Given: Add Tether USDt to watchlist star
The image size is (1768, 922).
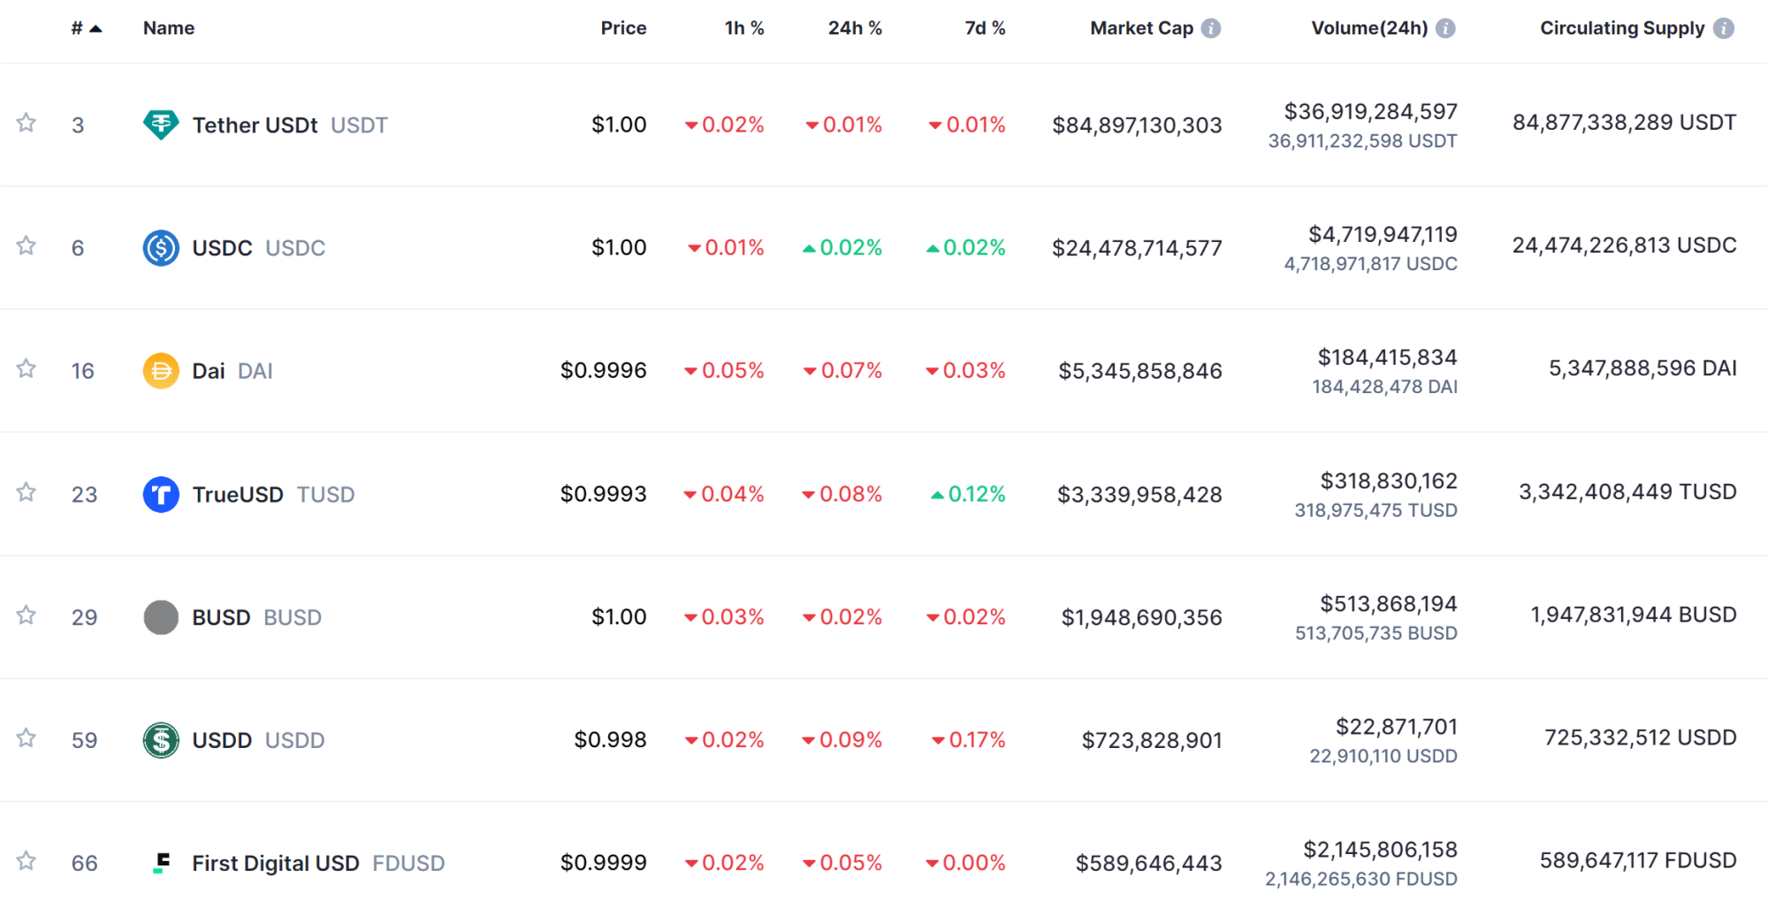Looking at the screenshot, I should click(27, 123).
